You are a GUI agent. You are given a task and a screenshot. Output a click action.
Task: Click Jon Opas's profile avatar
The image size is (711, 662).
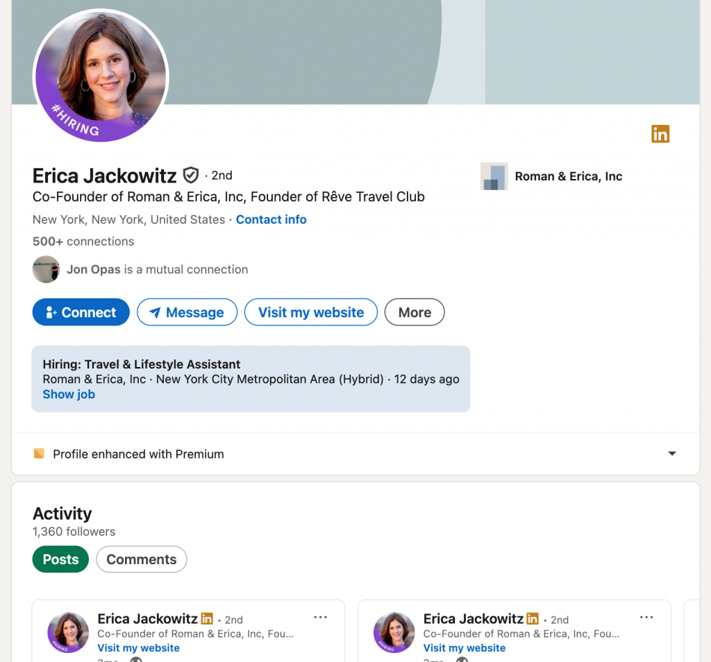(x=46, y=269)
